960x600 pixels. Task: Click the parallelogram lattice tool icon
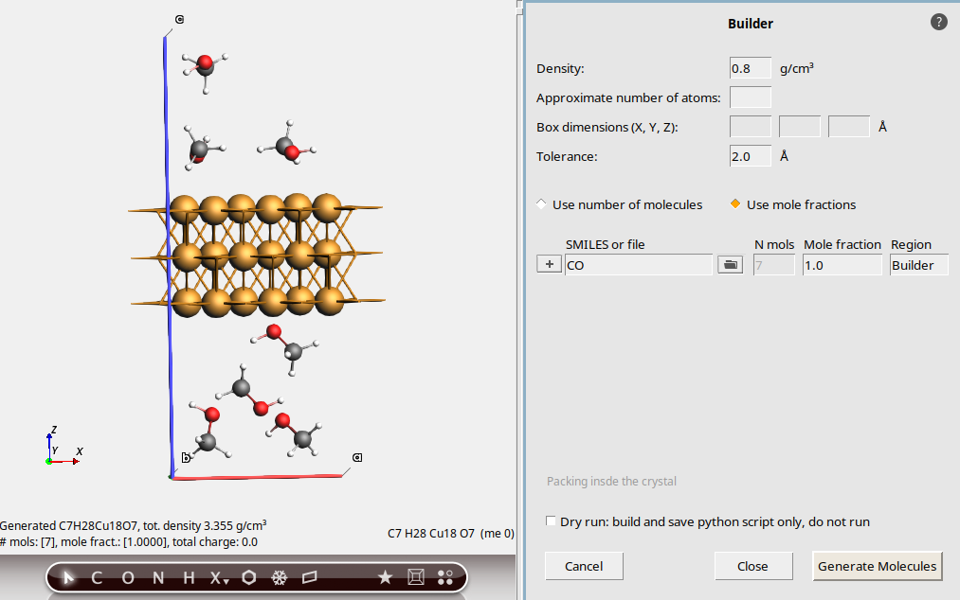click(310, 577)
